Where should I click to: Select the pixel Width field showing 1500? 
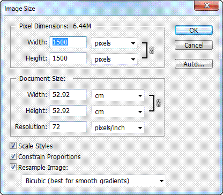[68, 42]
